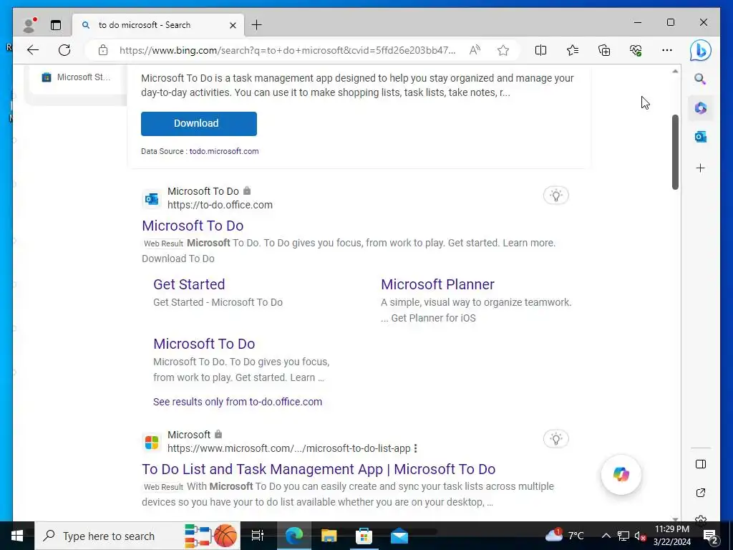
Task: Show hidden system tray icons
Action: click(x=606, y=536)
